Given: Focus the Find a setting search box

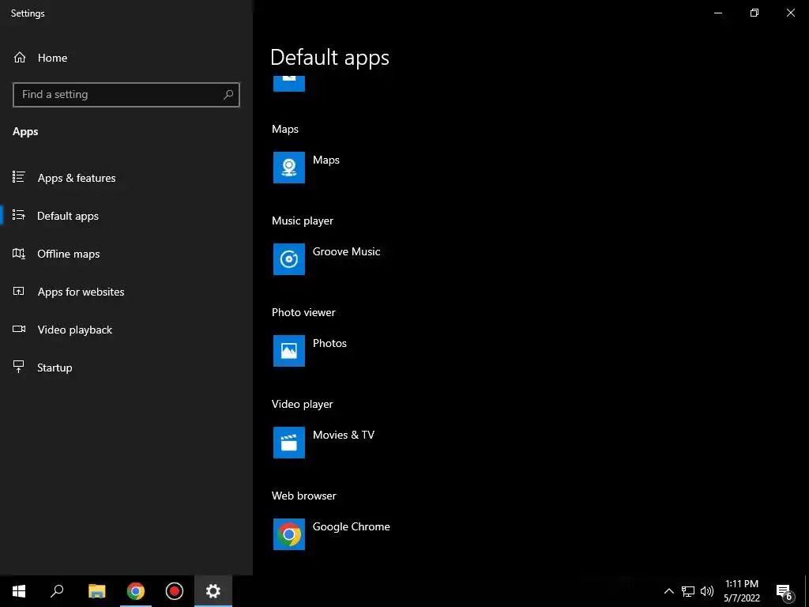Looking at the screenshot, I should click(126, 95).
